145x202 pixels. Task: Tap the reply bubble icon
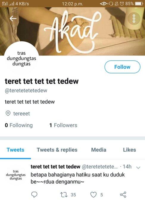34,195
